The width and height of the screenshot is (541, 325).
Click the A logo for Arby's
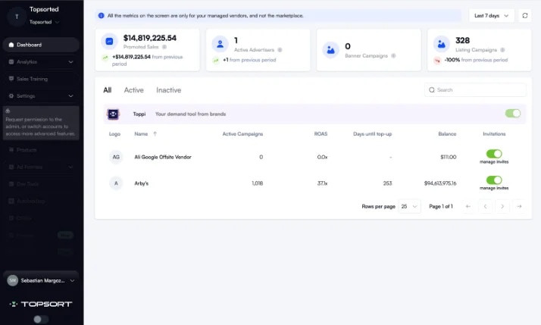point(116,183)
